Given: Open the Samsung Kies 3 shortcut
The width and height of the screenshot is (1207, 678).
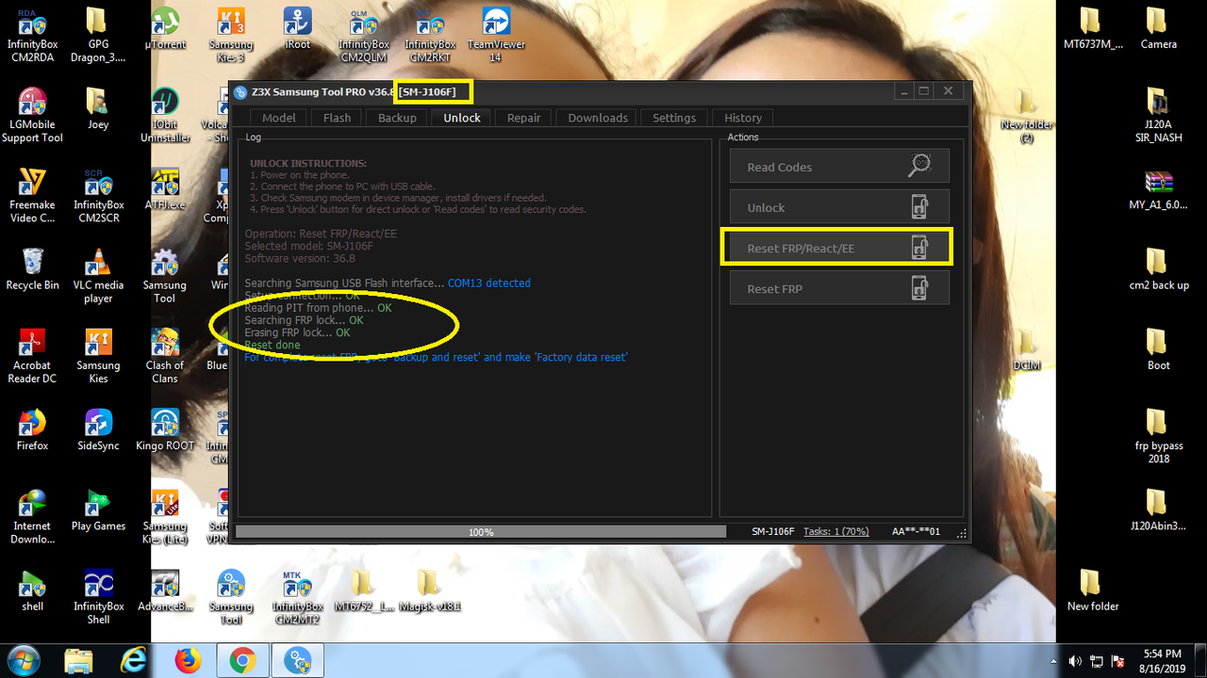Looking at the screenshot, I should tap(231, 36).
